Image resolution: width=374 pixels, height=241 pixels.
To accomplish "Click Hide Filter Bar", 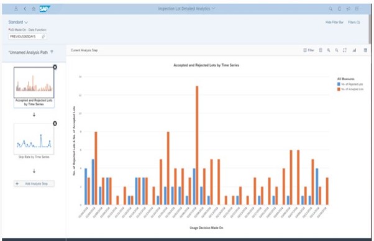I will pyautogui.click(x=334, y=22).
